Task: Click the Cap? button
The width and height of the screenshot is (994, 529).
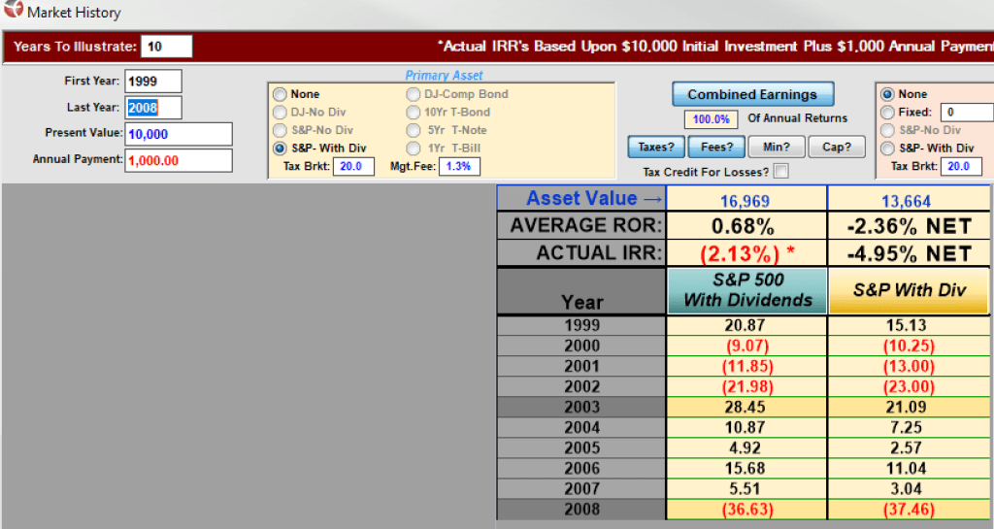Action: pos(837,147)
